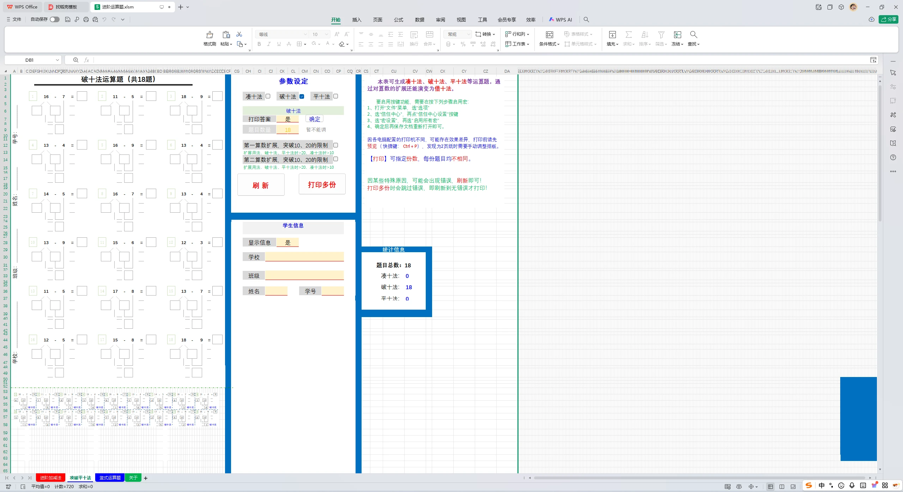The height and width of the screenshot is (492, 903).
Task: Click the print icon in quick access bar
Action: 86,19
